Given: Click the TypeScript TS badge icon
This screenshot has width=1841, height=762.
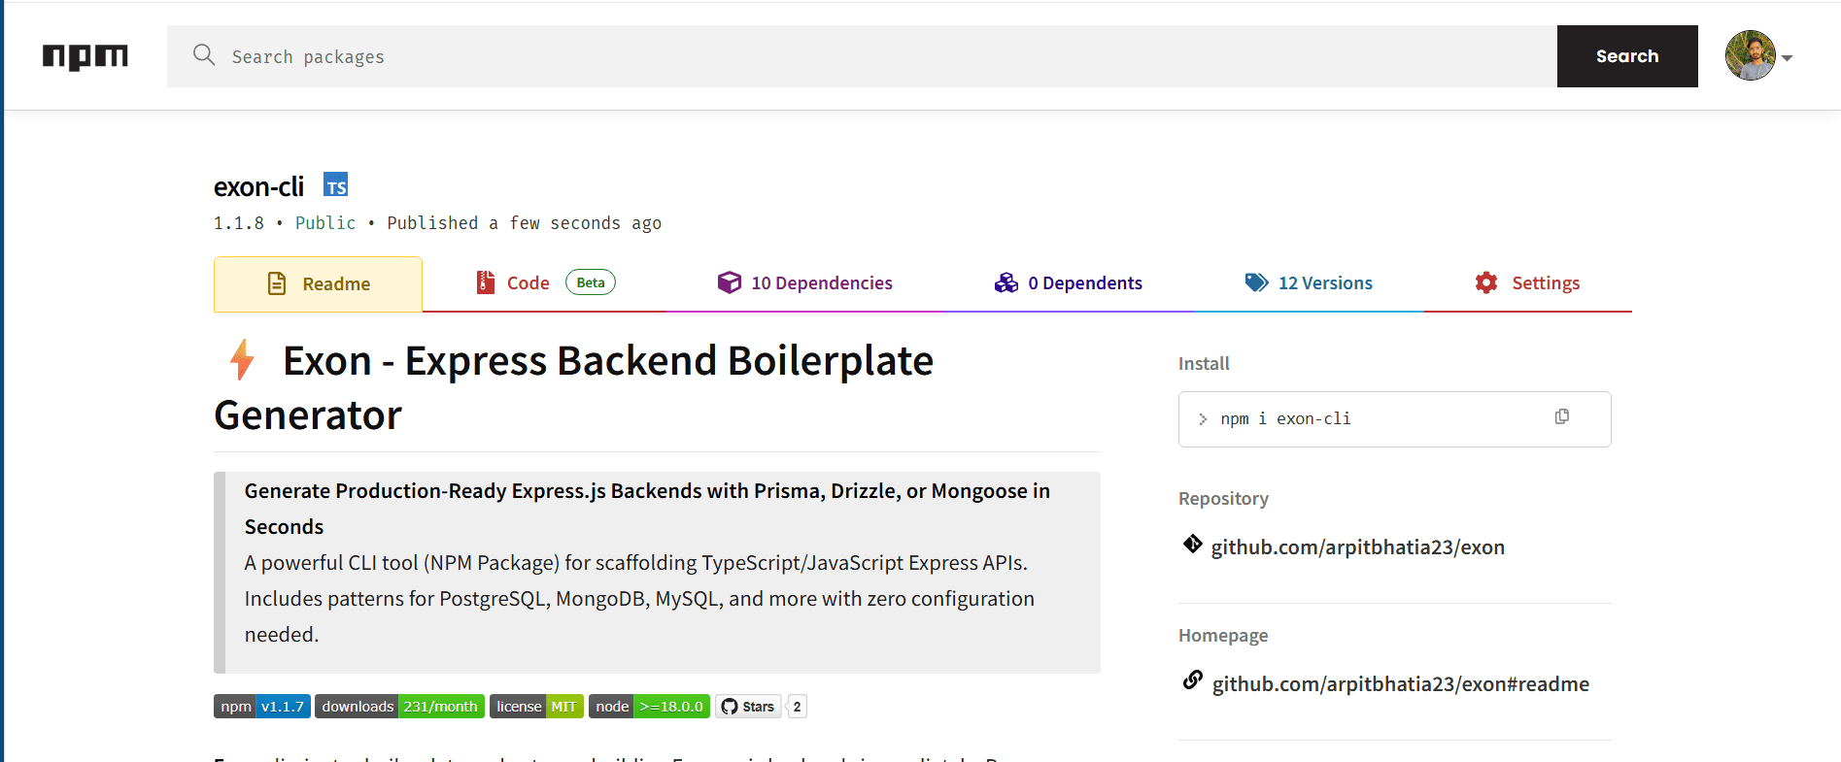Looking at the screenshot, I should point(336,185).
